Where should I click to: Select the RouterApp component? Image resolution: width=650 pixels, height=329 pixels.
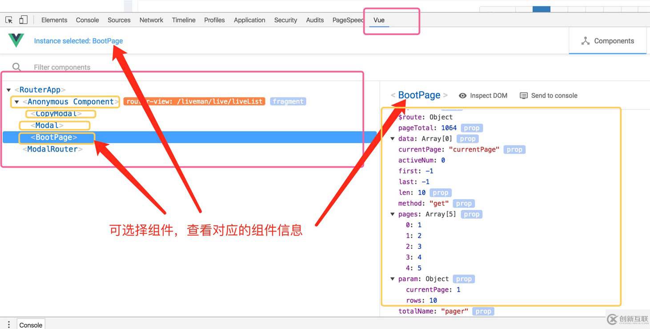tap(40, 90)
